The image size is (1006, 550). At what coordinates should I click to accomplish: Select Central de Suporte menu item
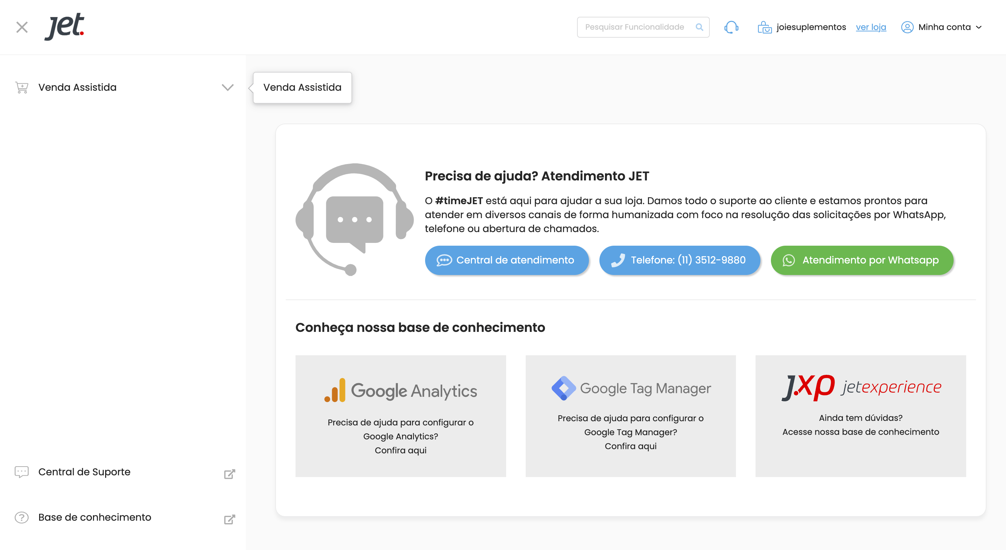[x=84, y=472]
